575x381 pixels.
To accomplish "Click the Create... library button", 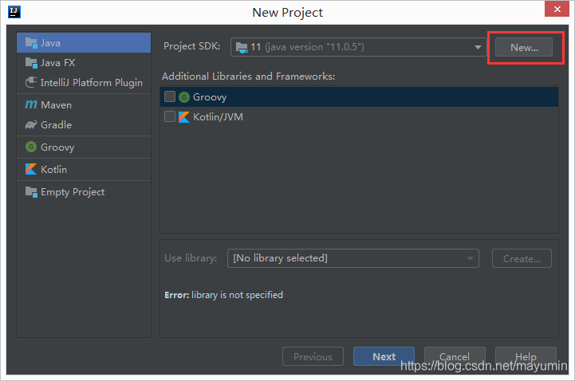I will (522, 258).
